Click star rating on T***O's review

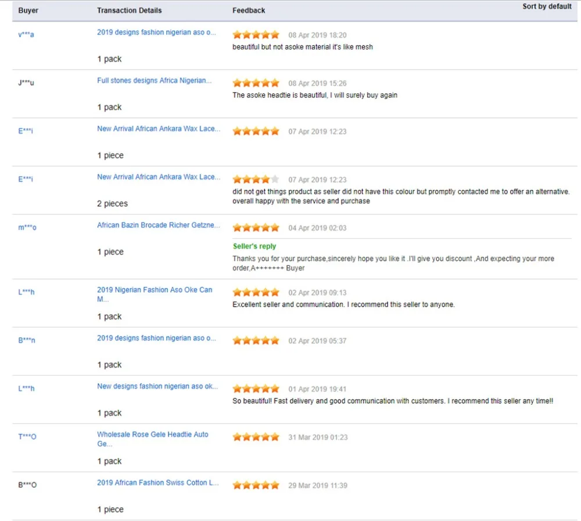(x=256, y=437)
